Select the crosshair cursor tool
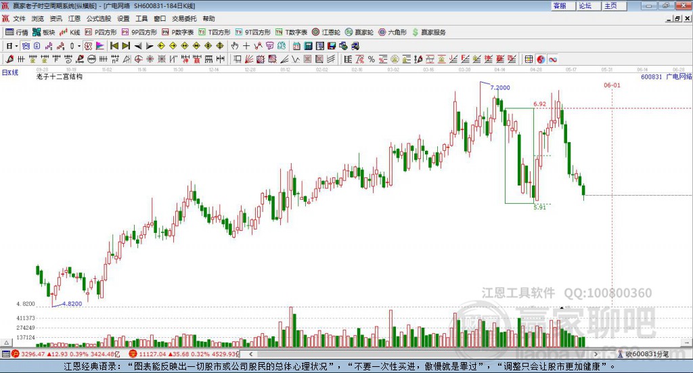 pyautogui.click(x=246, y=46)
